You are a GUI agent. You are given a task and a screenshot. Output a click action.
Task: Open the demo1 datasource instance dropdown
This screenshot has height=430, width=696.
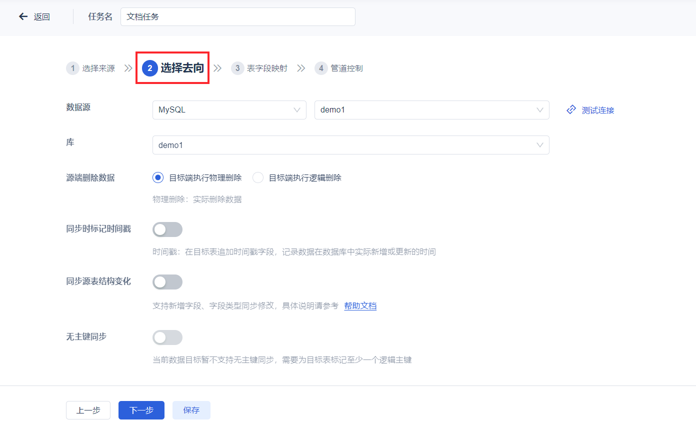click(431, 109)
